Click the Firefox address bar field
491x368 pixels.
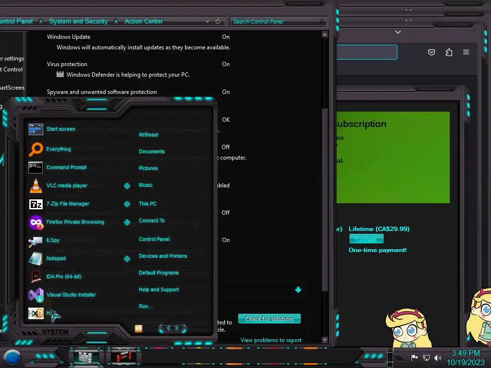(367, 52)
